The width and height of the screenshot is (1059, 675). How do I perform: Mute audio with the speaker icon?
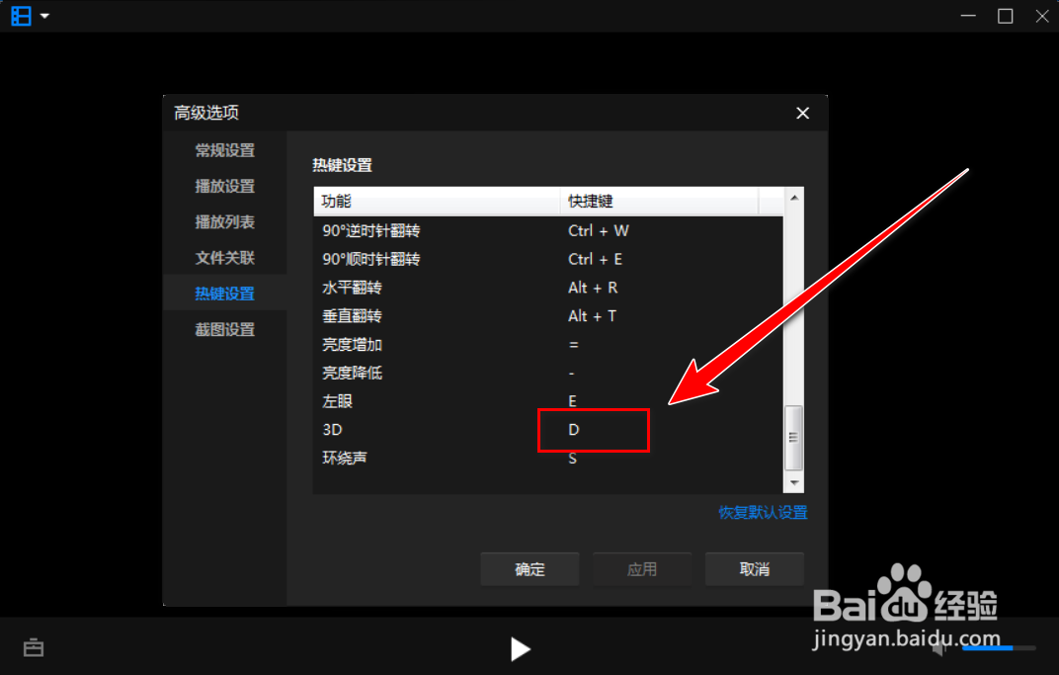940,648
